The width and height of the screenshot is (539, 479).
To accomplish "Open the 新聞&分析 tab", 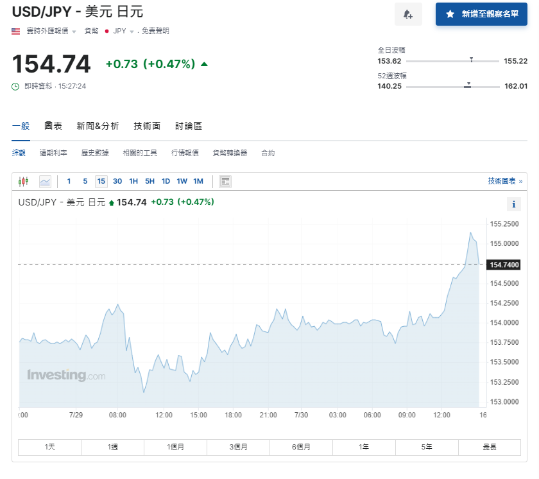I will pyautogui.click(x=96, y=126).
